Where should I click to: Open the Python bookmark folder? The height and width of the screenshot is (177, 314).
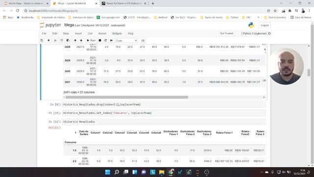232,18
